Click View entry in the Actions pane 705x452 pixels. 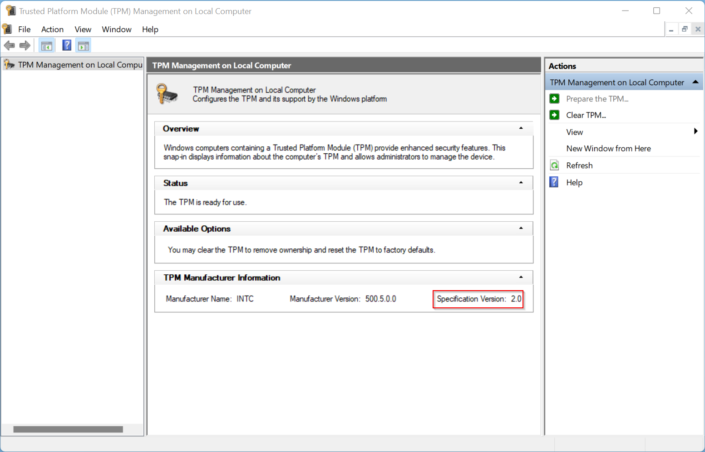click(x=574, y=132)
